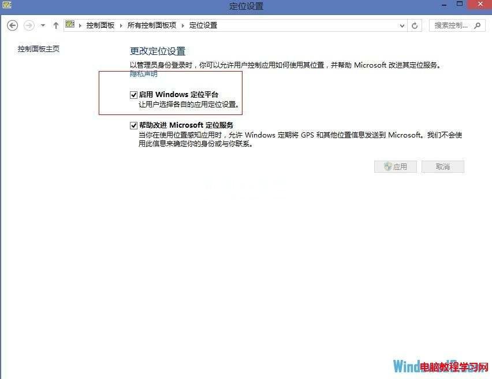Refresh the page with refresh icon

click(415, 26)
